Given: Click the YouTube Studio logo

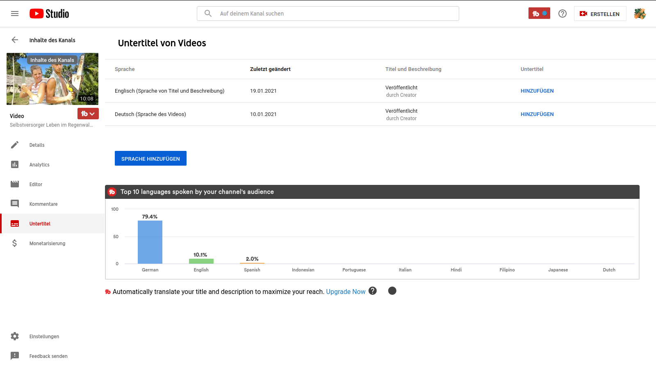Looking at the screenshot, I should click(x=49, y=14).
